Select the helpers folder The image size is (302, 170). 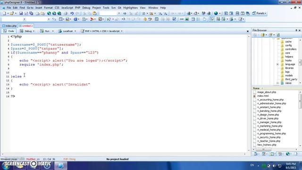[x=289, y=57]
